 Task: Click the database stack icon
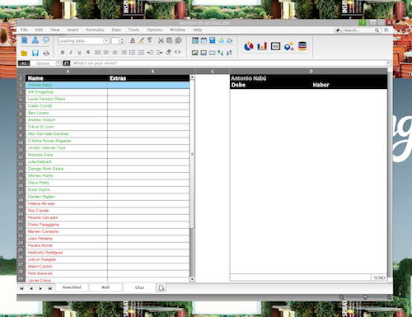(x=302, y=46)
